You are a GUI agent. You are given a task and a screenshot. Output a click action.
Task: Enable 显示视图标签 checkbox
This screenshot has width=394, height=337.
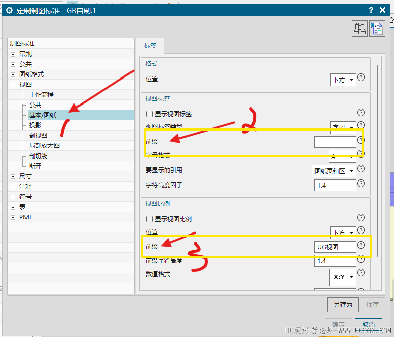(x=149, y=114)
